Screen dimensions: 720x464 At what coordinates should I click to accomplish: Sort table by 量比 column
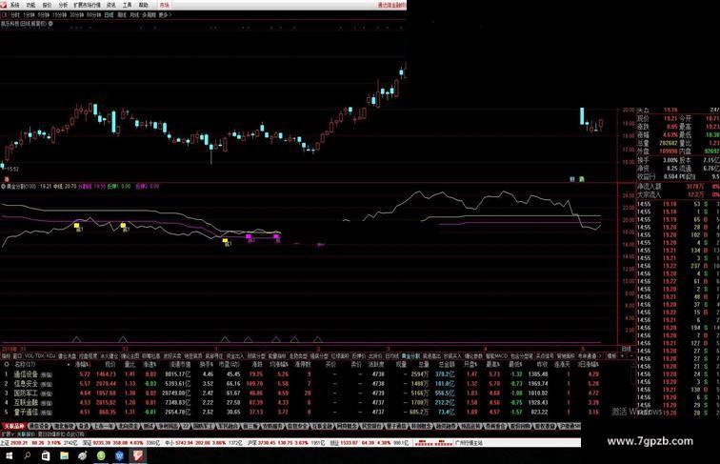(x=130, y=364)
